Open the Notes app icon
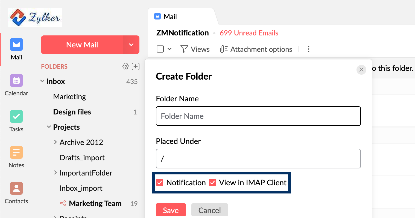 point(16,153)
